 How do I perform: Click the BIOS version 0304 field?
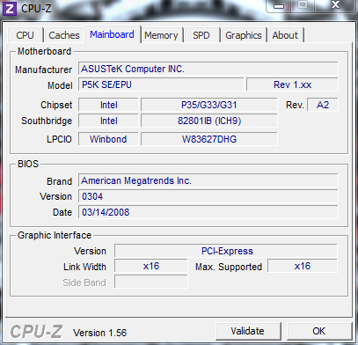tap(208, 196)
